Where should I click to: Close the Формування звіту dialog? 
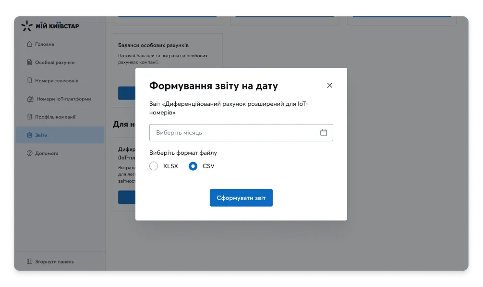coord(329,86)
